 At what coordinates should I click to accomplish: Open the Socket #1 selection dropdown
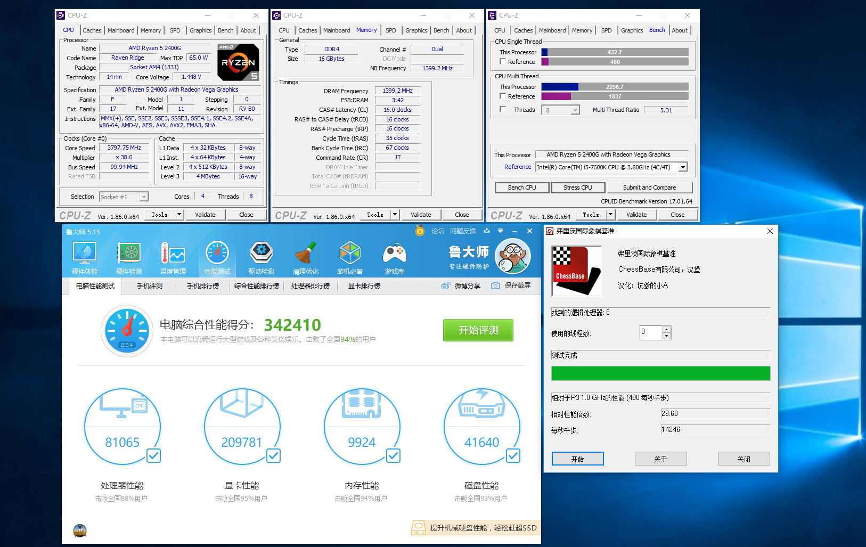pyautogui.click(x=143, y=197)
